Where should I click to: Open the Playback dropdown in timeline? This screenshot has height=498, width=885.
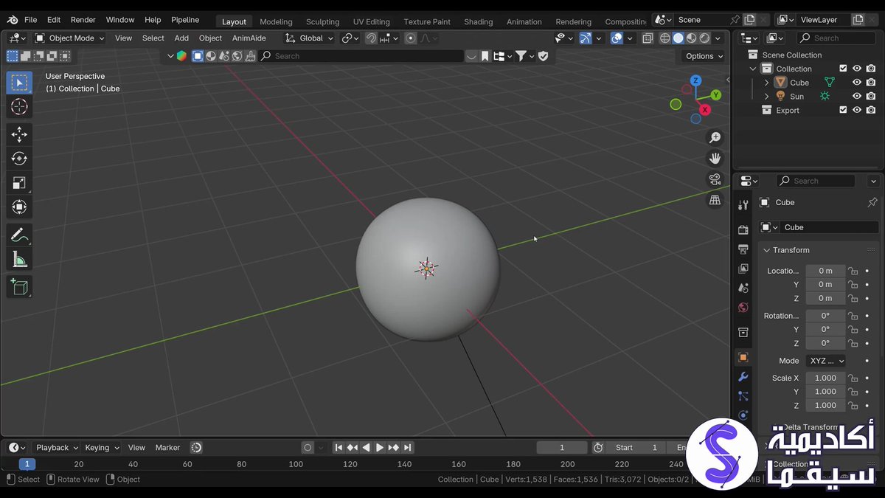coord(57,447)
